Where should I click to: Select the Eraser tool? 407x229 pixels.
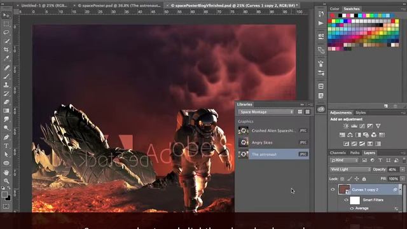click(6, 102)
